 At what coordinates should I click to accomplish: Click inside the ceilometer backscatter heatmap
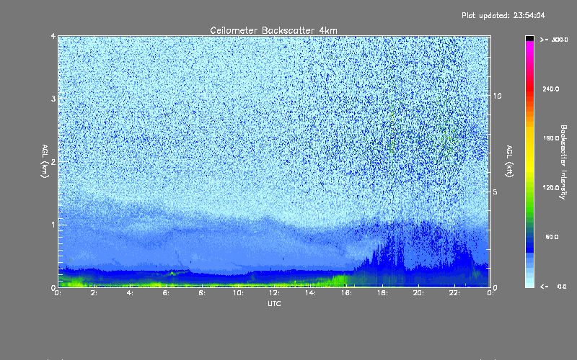(274, 161)
